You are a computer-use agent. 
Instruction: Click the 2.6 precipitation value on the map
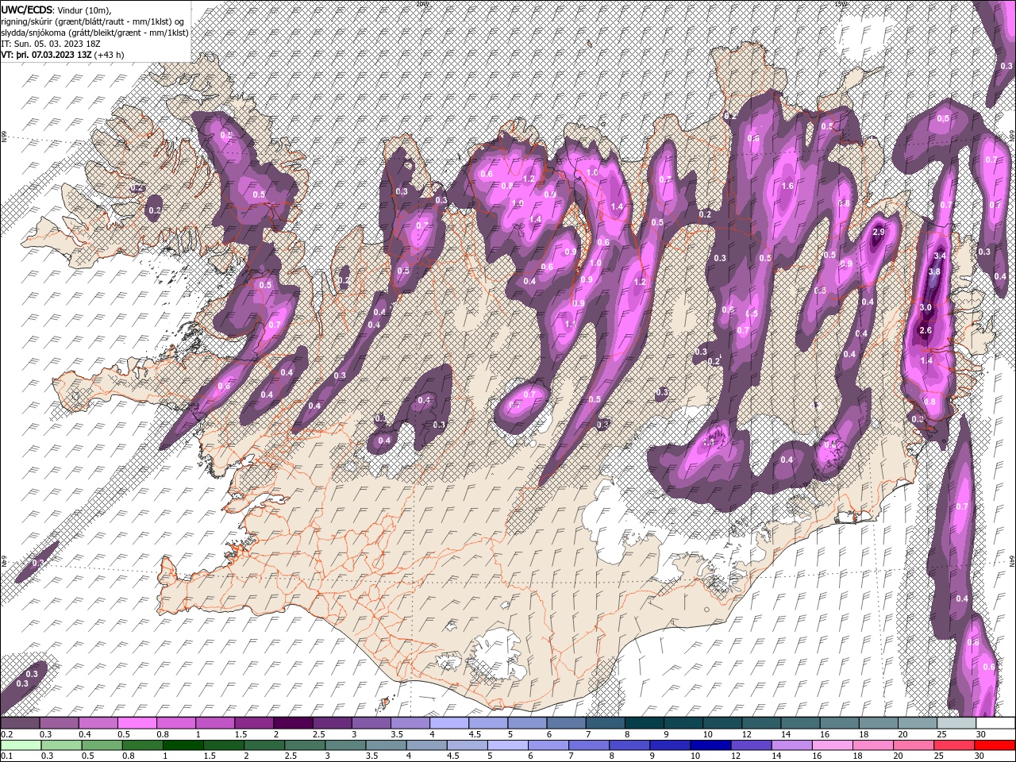[926, 330]
